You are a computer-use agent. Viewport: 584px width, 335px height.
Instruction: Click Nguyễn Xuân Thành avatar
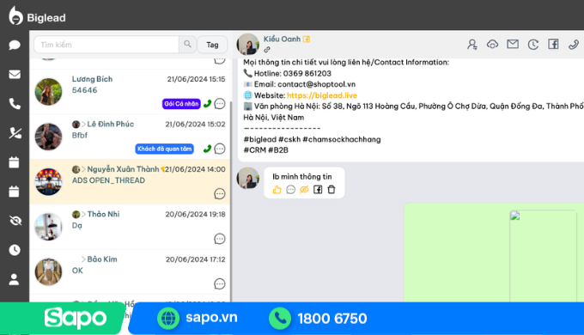[x=48, y=182]
